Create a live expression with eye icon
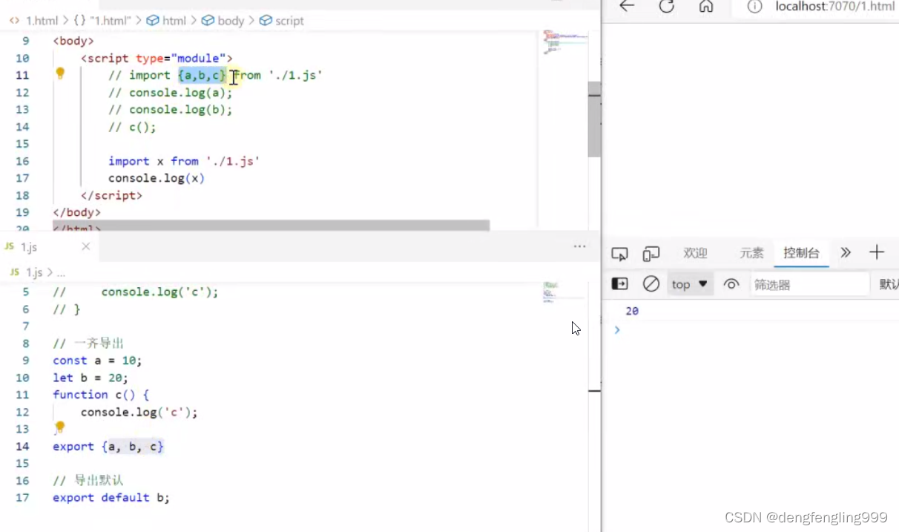Viewport: 899px width, 532px height. pyautogui.click(x=731, y=284)
